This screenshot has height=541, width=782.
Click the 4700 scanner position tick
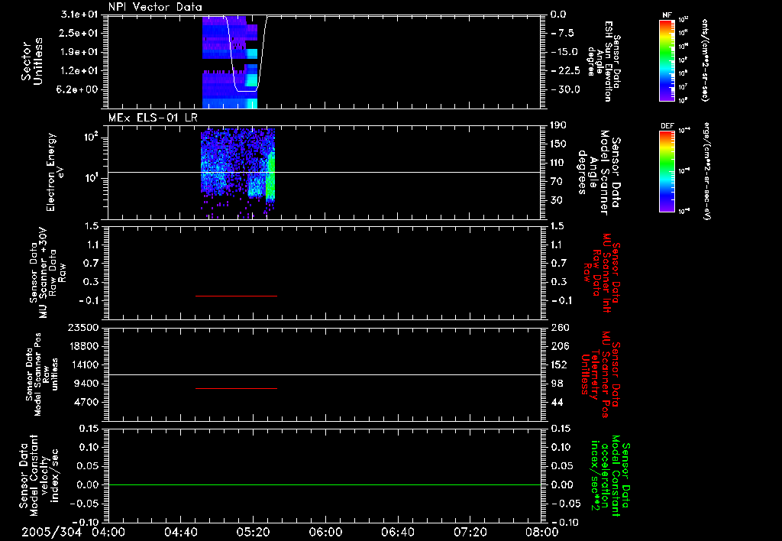86,403
